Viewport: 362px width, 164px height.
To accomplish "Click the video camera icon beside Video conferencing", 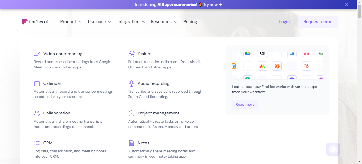I will tap(37, 54).
